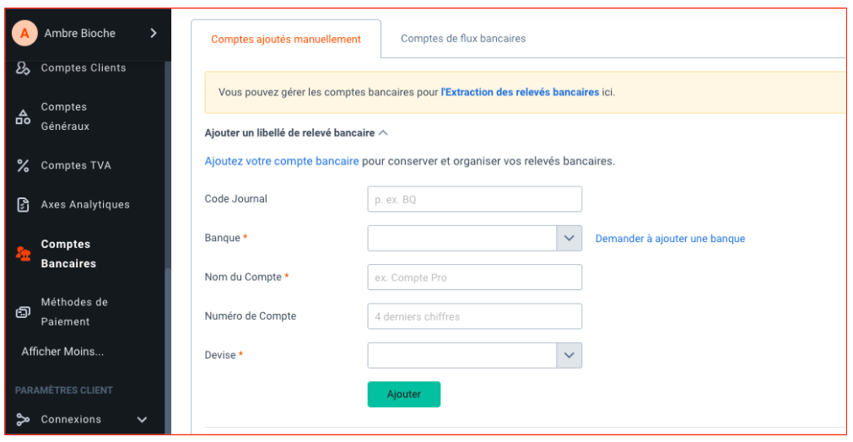Open the Extraction des relevés bancaires link
Image resolution: width=853 pixels, height=442 pixels.
[x=520, y=92]
